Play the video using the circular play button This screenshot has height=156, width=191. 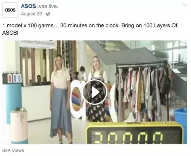[x=95, y=92]
